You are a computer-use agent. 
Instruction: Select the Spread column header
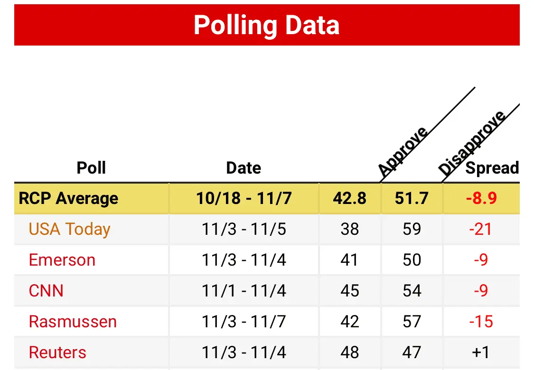(x=492, y=168)
